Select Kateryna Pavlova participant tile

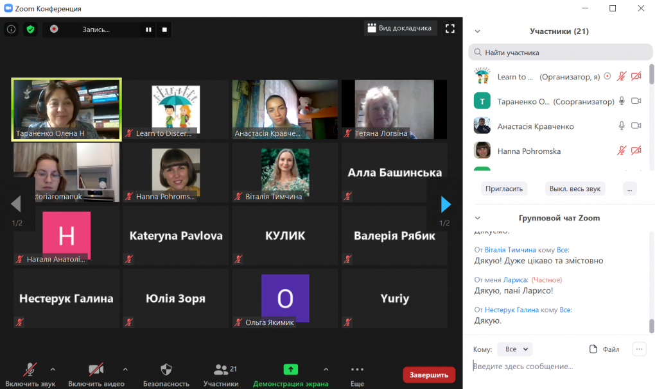pos(175,235)
